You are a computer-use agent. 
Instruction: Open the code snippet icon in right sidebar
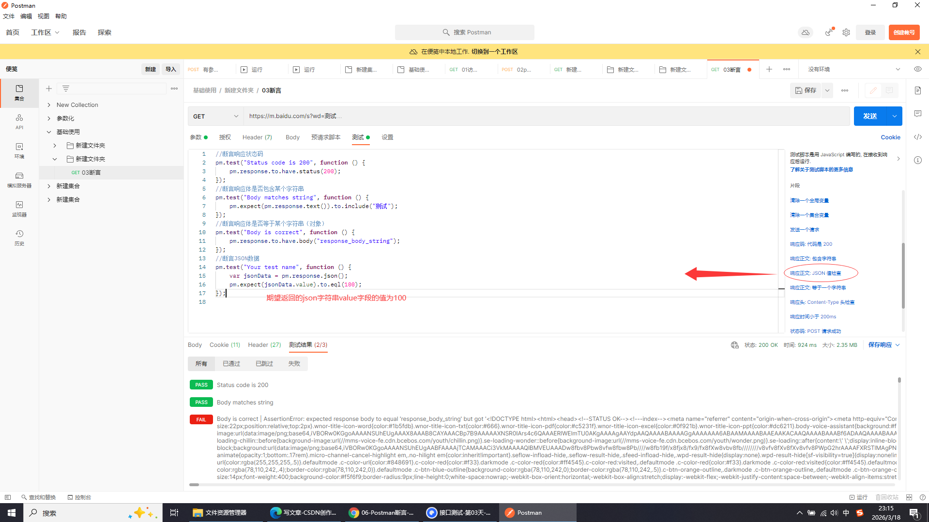(x=918, y=137)
